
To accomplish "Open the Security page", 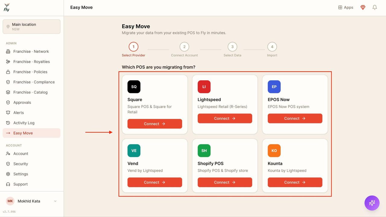I will (32, 164).
